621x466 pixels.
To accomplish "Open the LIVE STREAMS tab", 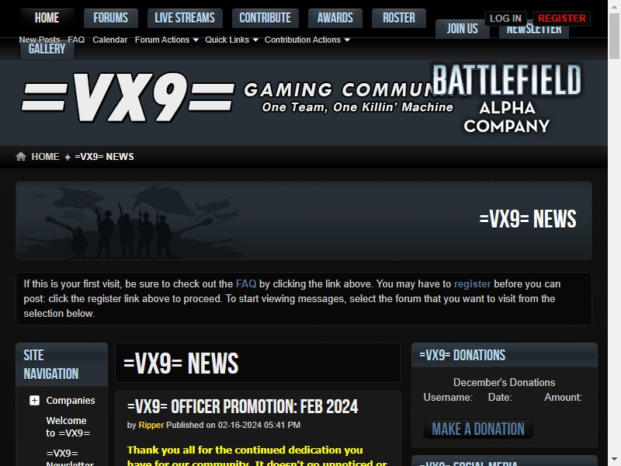I will pyautogui.click(x=185, y=18).
